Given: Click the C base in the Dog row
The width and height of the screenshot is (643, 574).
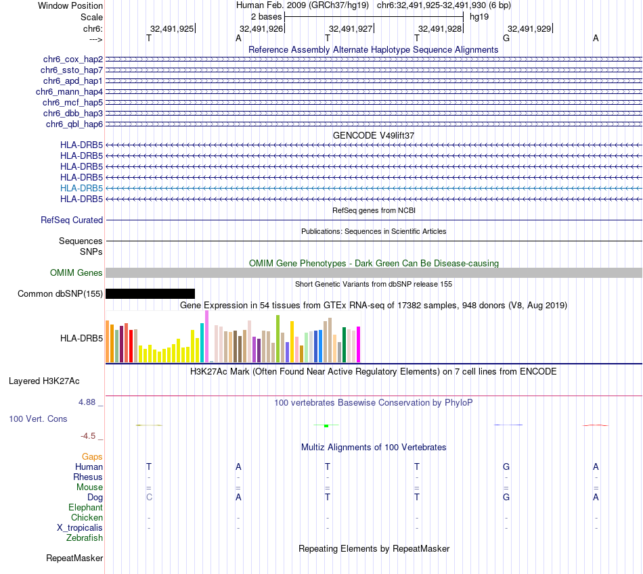Looking at the screenshot, I should 149,497.
